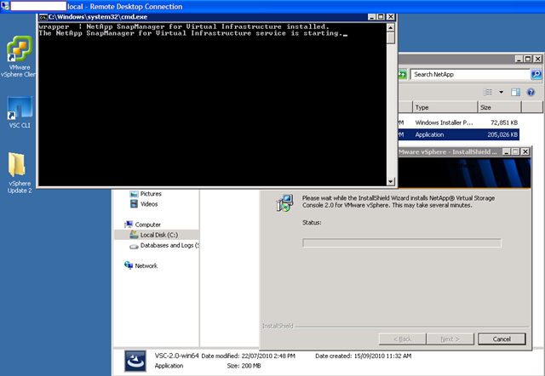The height and width of the screenshot is (376, 545).
Task: Minimize the InstallShield wizard window
Action: coord(507,151)
